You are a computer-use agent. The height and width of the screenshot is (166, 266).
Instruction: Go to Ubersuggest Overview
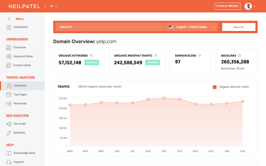click(x=19, y=47)
